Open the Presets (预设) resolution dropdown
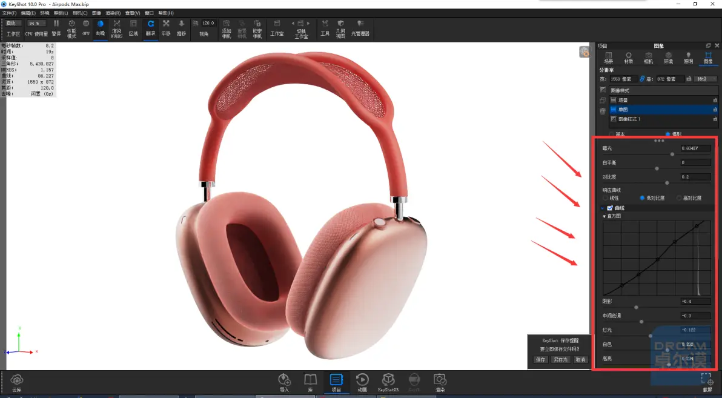Image resolution: width=722 pixels, height=398 pixels. pos(706,79)
